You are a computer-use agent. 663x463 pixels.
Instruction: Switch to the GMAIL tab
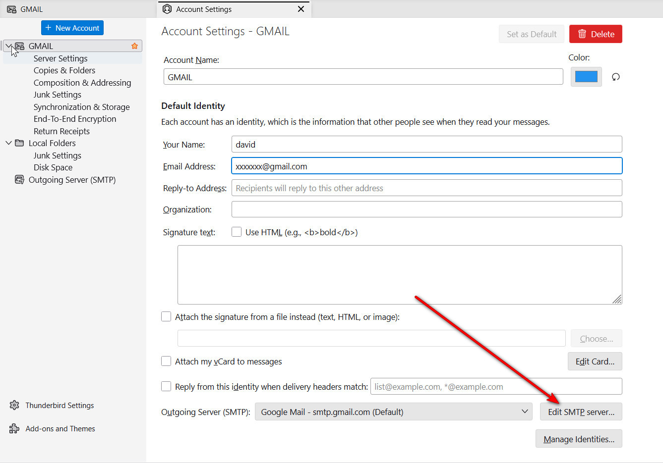(x=31, y=9)
